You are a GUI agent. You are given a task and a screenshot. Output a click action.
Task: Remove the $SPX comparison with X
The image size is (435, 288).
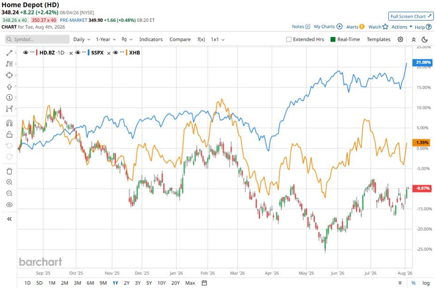point(109,53)
